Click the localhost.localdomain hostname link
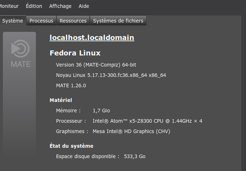The image size is (246, 171). pyautogui.click(x=92, y=38)
